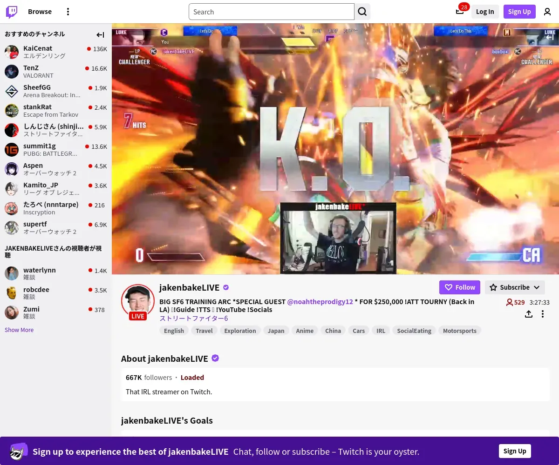The height and width of the screenshot is (465, 559).
Task: Click the viewer count 529 icon
Action: tap(510, 302)
